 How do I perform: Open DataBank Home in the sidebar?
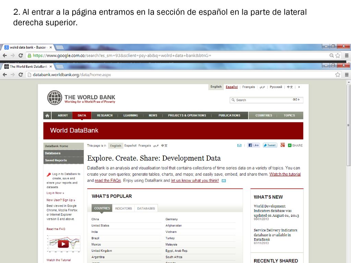63,146
